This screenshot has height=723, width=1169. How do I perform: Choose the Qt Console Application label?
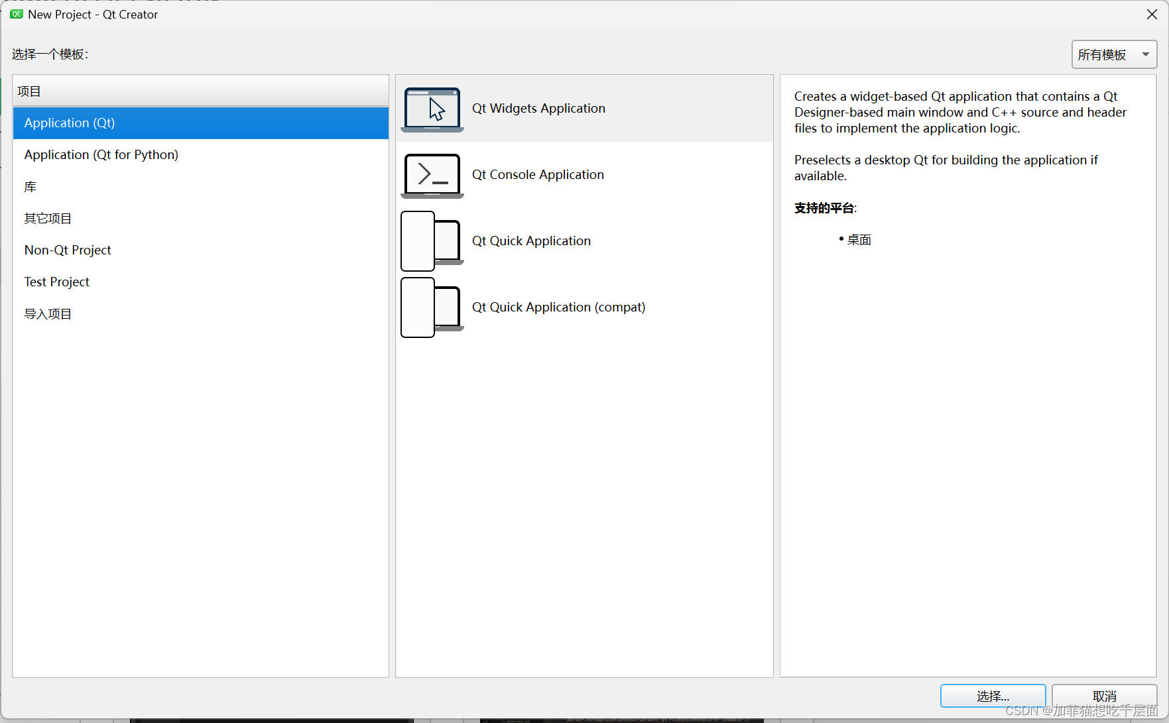coord(538,175)
